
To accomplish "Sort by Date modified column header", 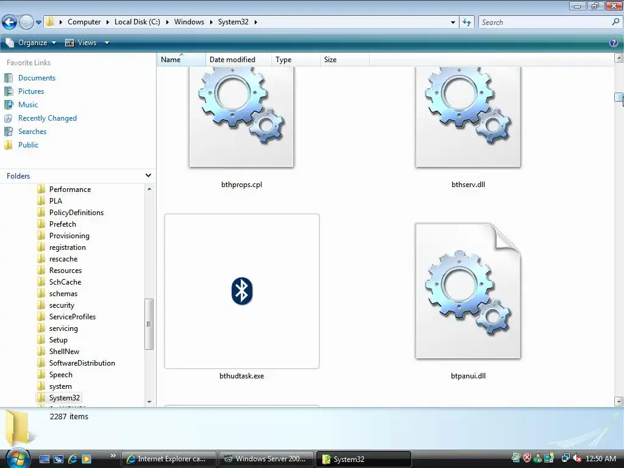I will pos(239,59).
